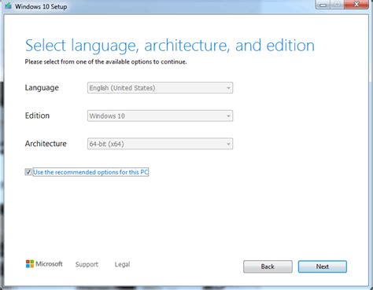Viewport: 373px width, 290px height.
Task: Close the Windows 10 Setup window
Action: tap(356, 5)
